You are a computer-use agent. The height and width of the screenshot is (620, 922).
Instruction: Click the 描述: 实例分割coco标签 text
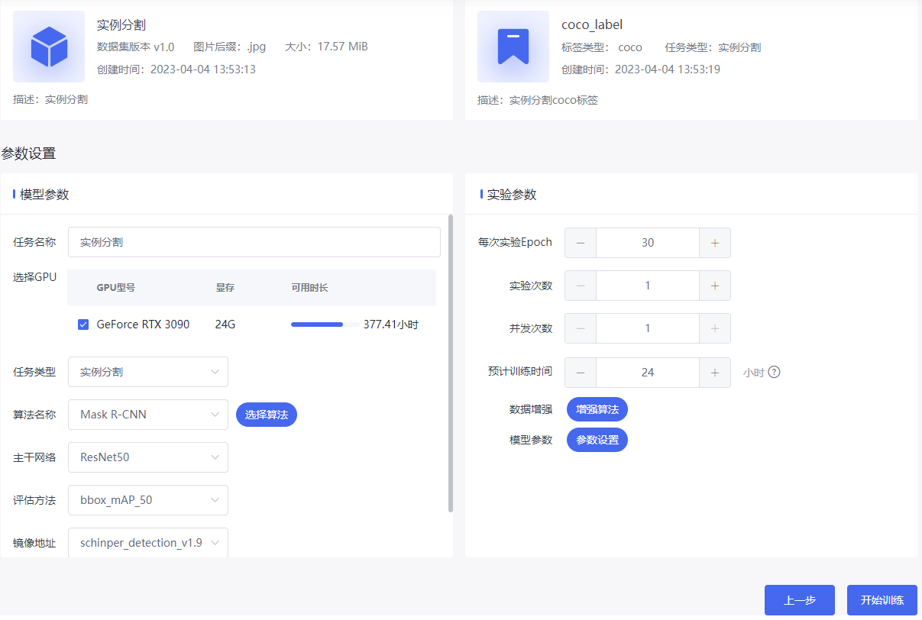tap(538, 100)
